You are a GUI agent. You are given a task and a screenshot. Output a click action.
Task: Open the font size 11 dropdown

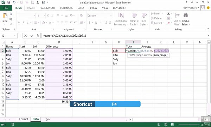point(44,16)
